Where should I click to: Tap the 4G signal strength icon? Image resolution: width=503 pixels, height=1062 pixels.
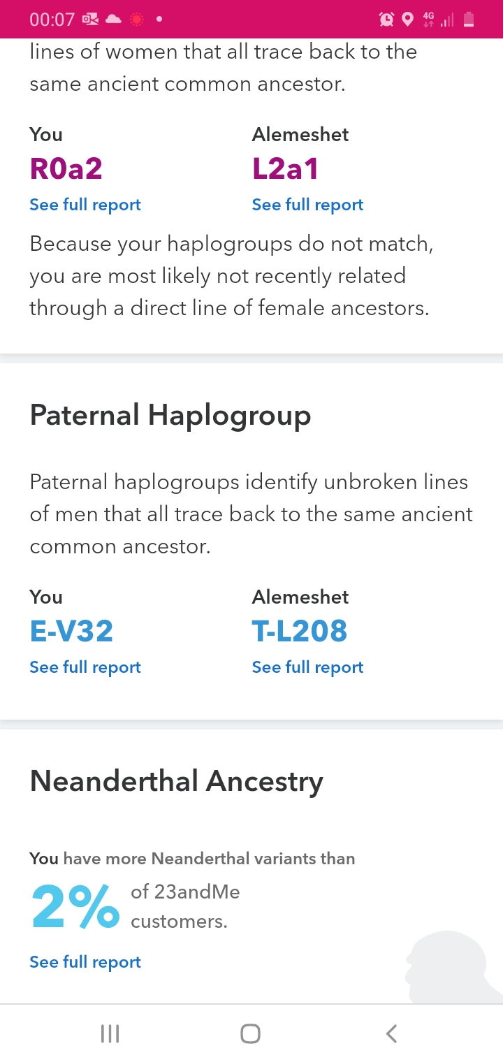point(437,20)
